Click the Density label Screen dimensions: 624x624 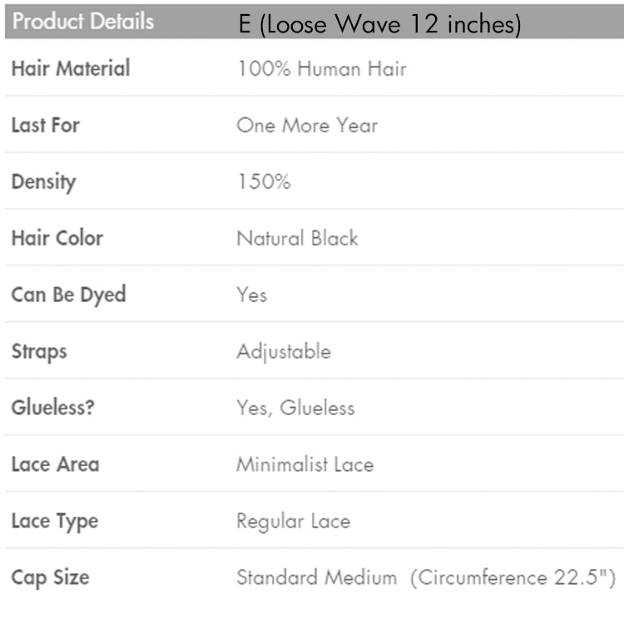[43, 181]
